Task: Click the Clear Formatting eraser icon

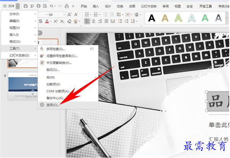Action: (x=69, y=21)
